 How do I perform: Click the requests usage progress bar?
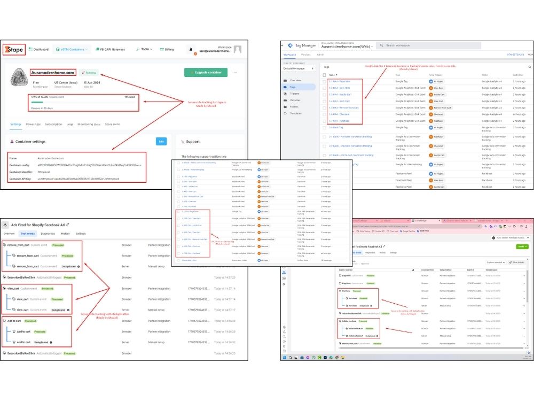83,102
